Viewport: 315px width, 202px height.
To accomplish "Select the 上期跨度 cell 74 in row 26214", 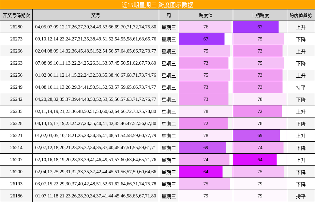I will (260, 148).
